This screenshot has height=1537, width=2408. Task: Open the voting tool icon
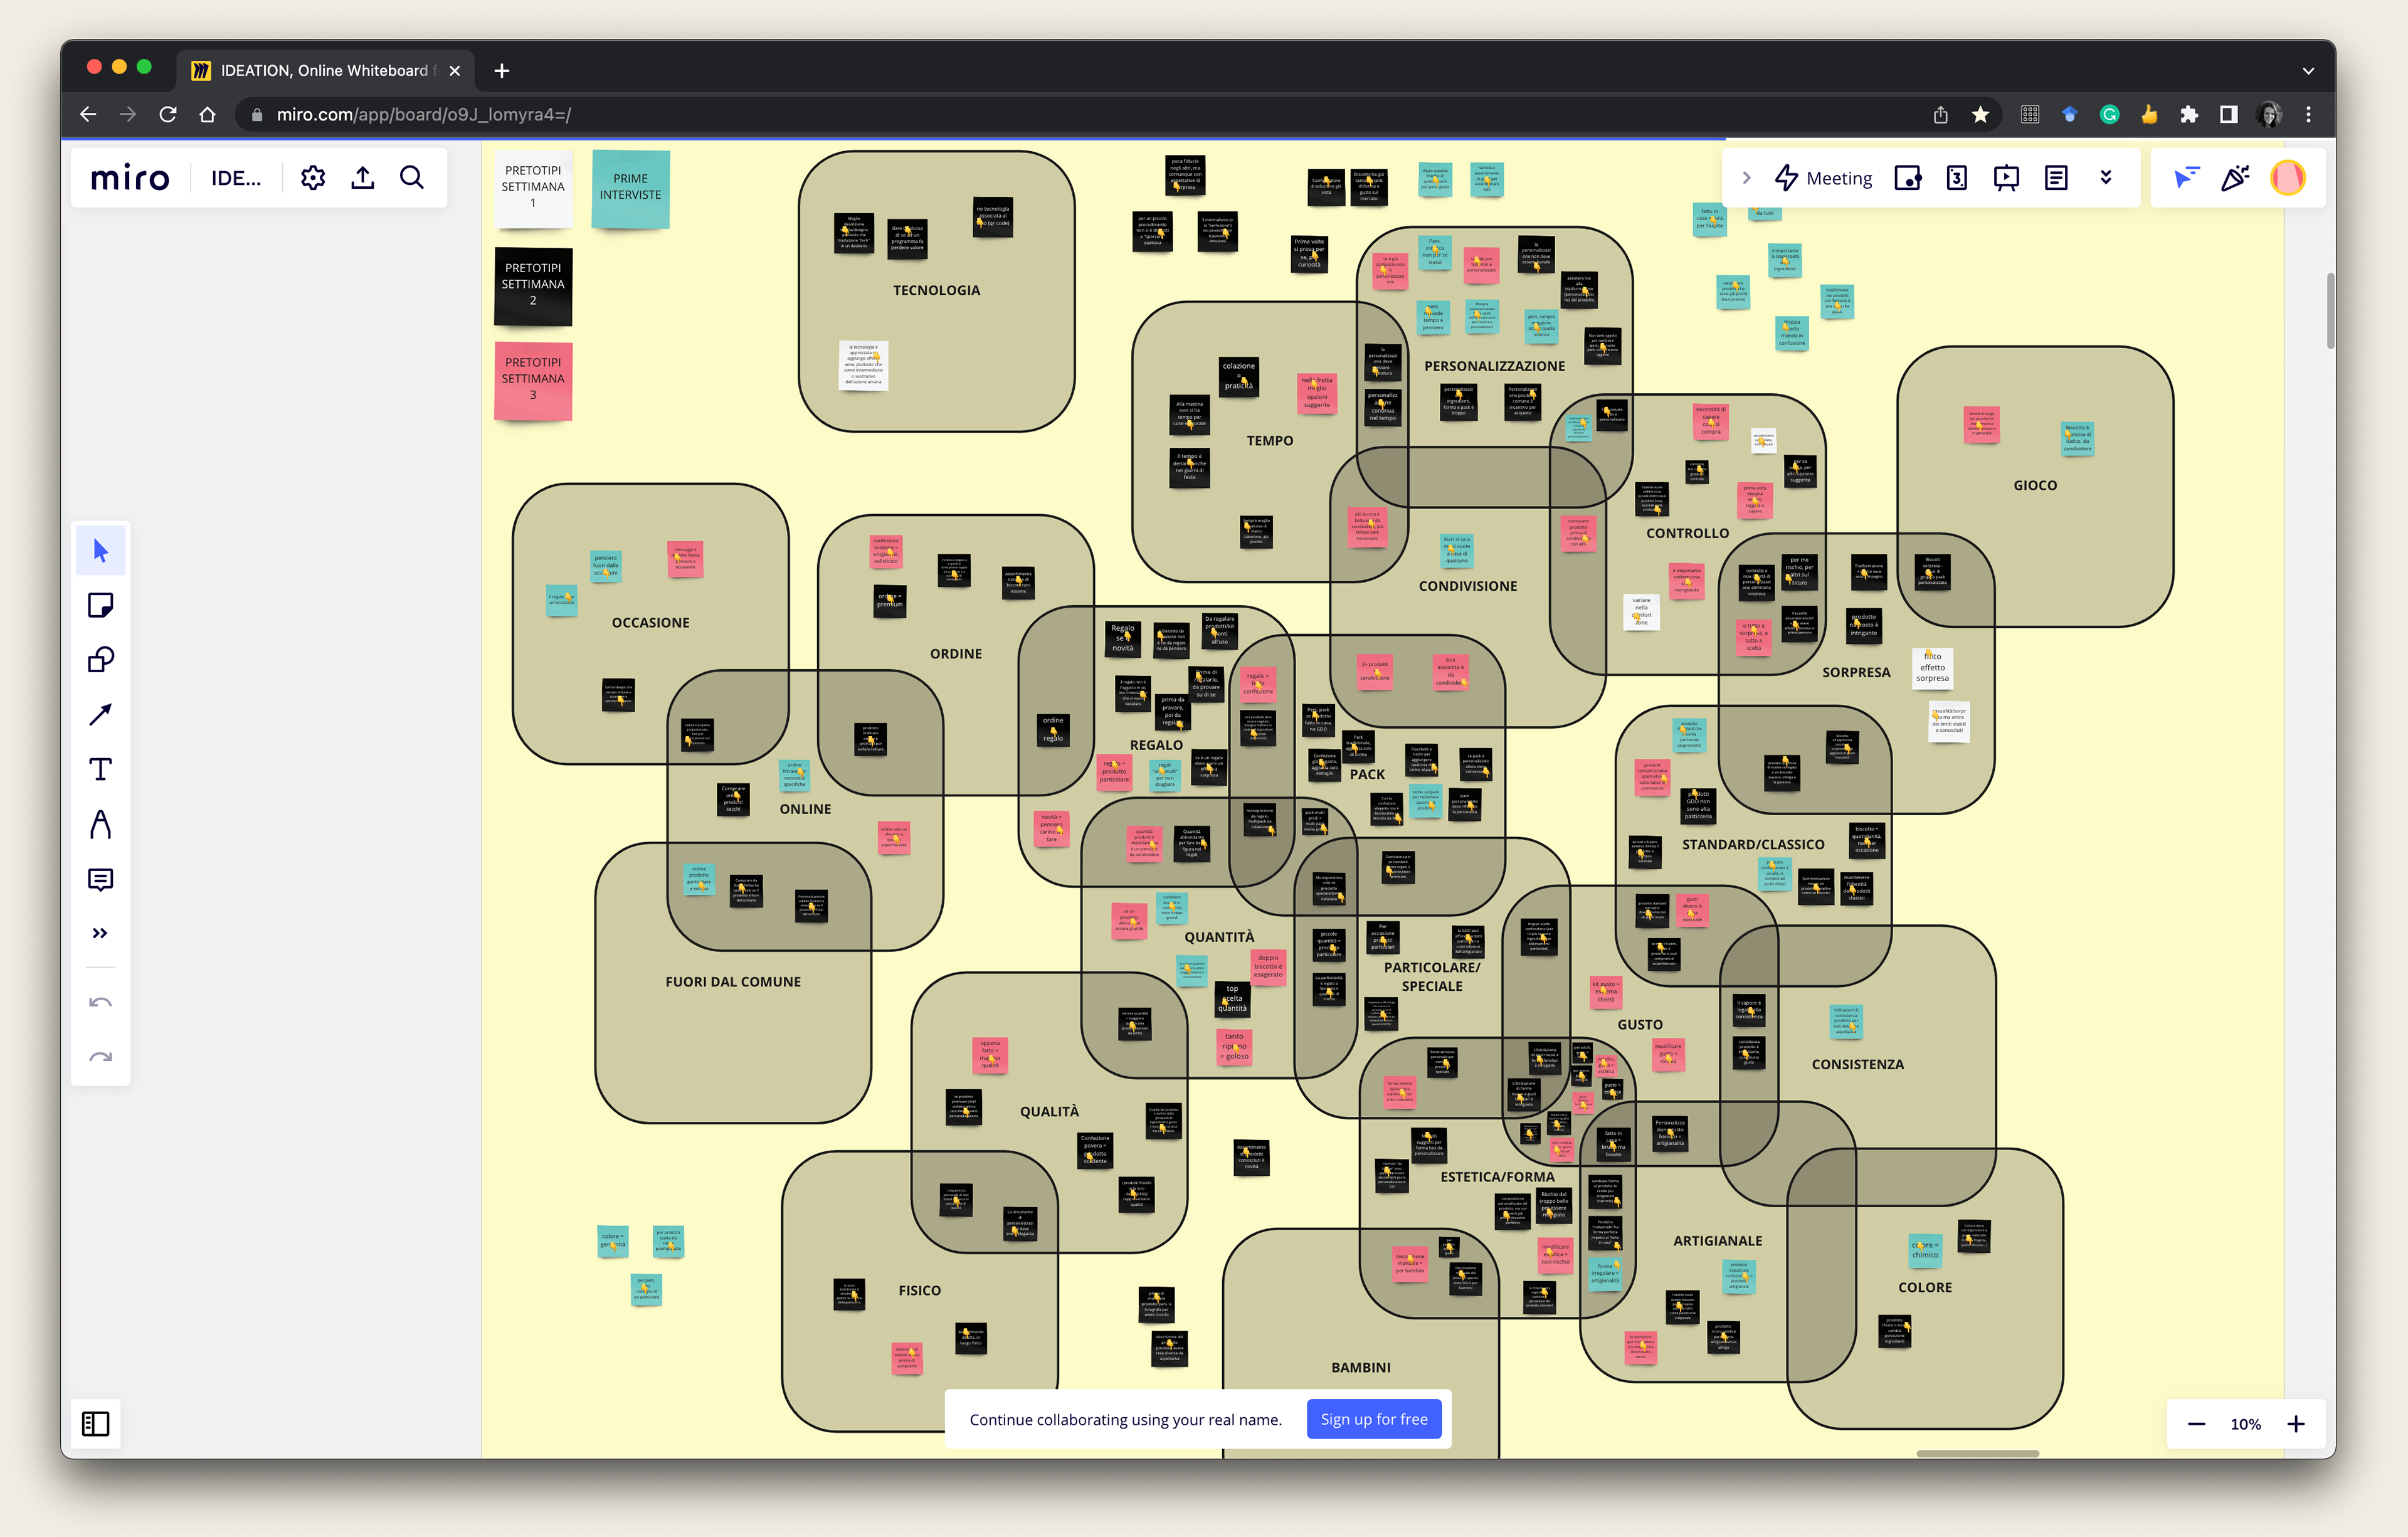click(x=1957, y=178)
